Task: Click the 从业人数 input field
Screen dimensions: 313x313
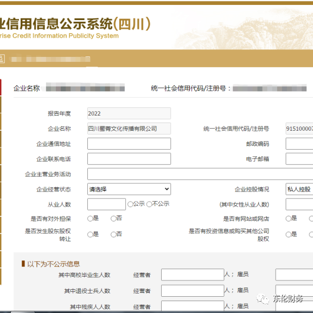Action: click(106, 204)
